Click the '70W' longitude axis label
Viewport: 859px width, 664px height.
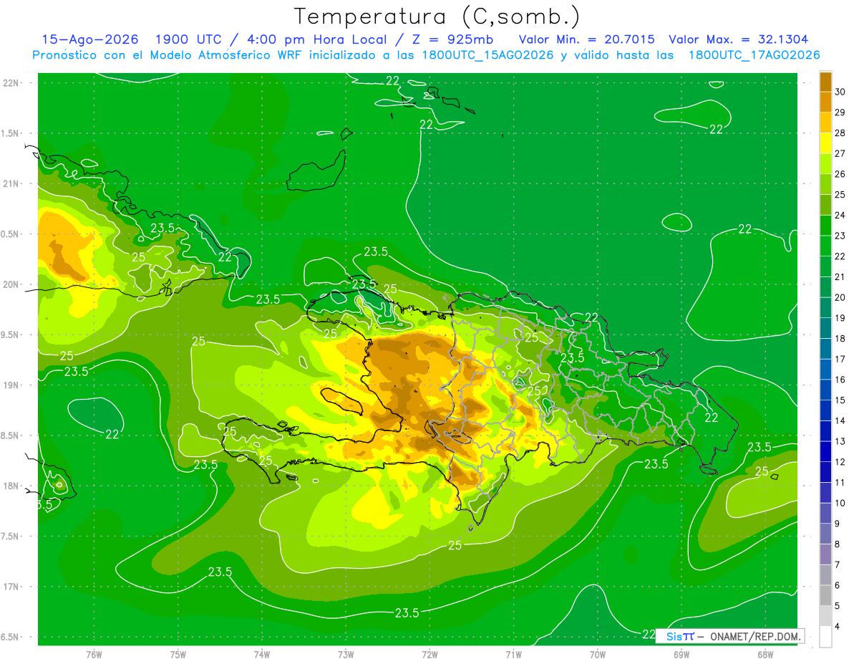point(598,655)
